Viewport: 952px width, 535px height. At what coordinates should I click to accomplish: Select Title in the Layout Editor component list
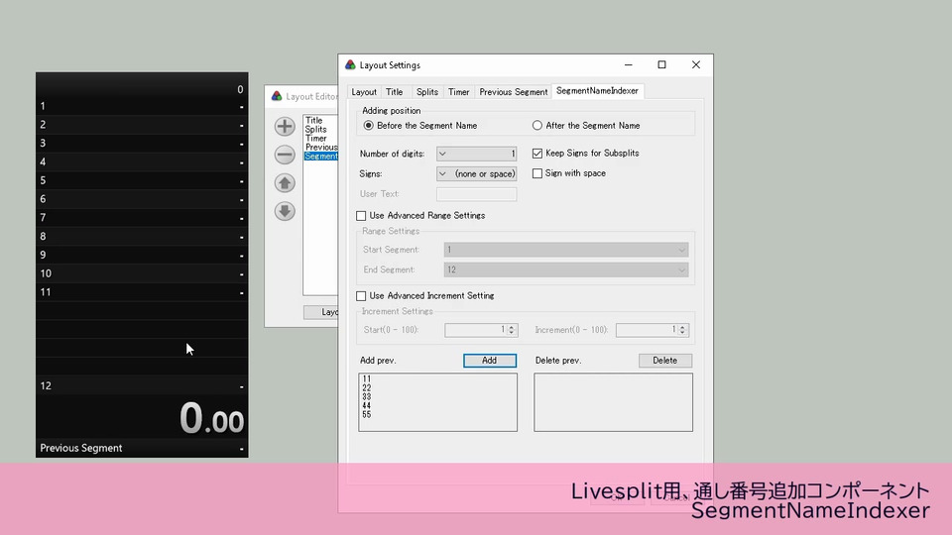pos(314,120)
